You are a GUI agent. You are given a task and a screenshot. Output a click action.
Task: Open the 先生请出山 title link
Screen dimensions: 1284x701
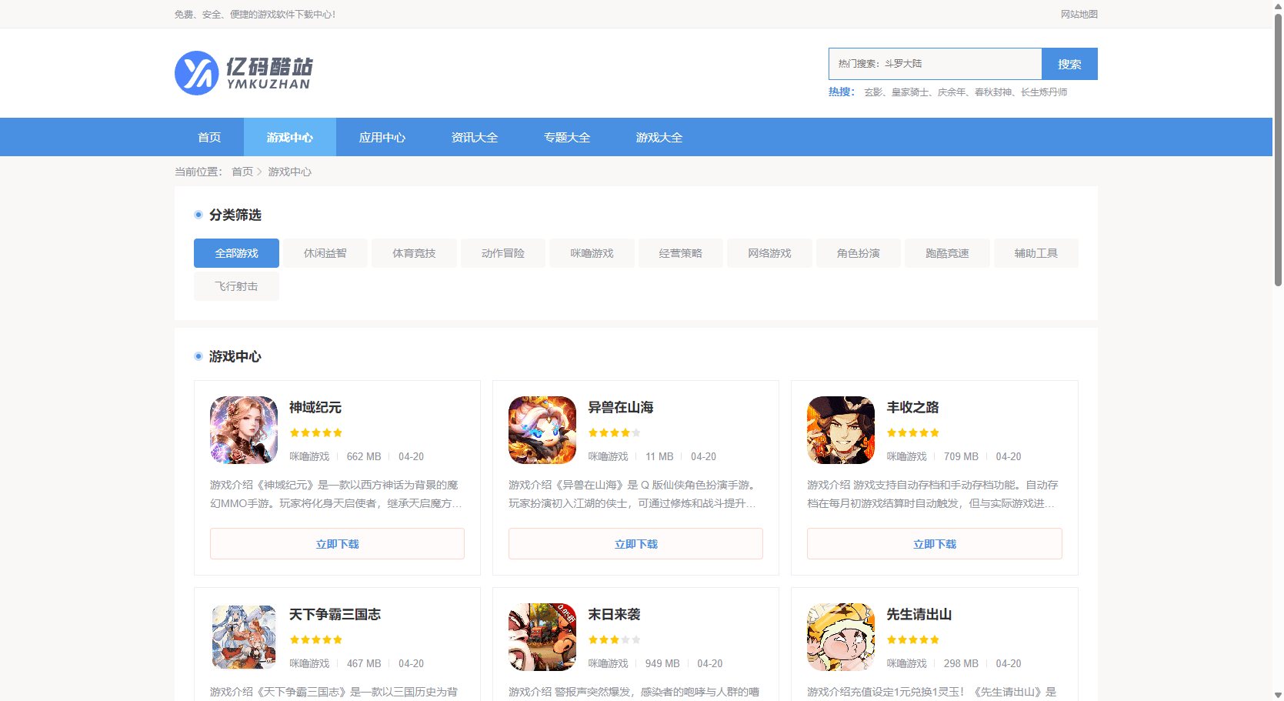[919, 614]
